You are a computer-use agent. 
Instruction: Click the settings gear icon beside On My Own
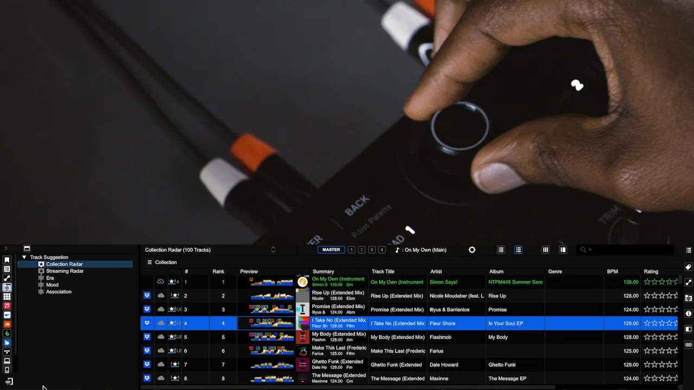click(472, 250)
